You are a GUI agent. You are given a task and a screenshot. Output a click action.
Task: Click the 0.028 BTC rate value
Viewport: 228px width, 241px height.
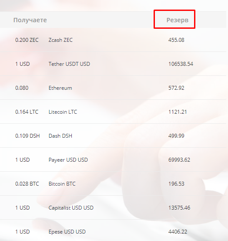tap(27, 184)
